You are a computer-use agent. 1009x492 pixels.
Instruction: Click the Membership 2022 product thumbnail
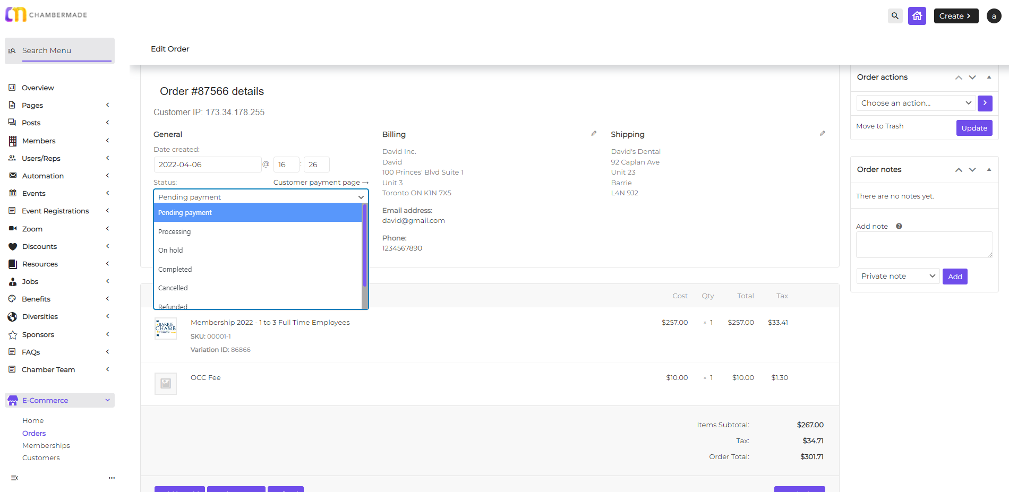coord(166,329)
